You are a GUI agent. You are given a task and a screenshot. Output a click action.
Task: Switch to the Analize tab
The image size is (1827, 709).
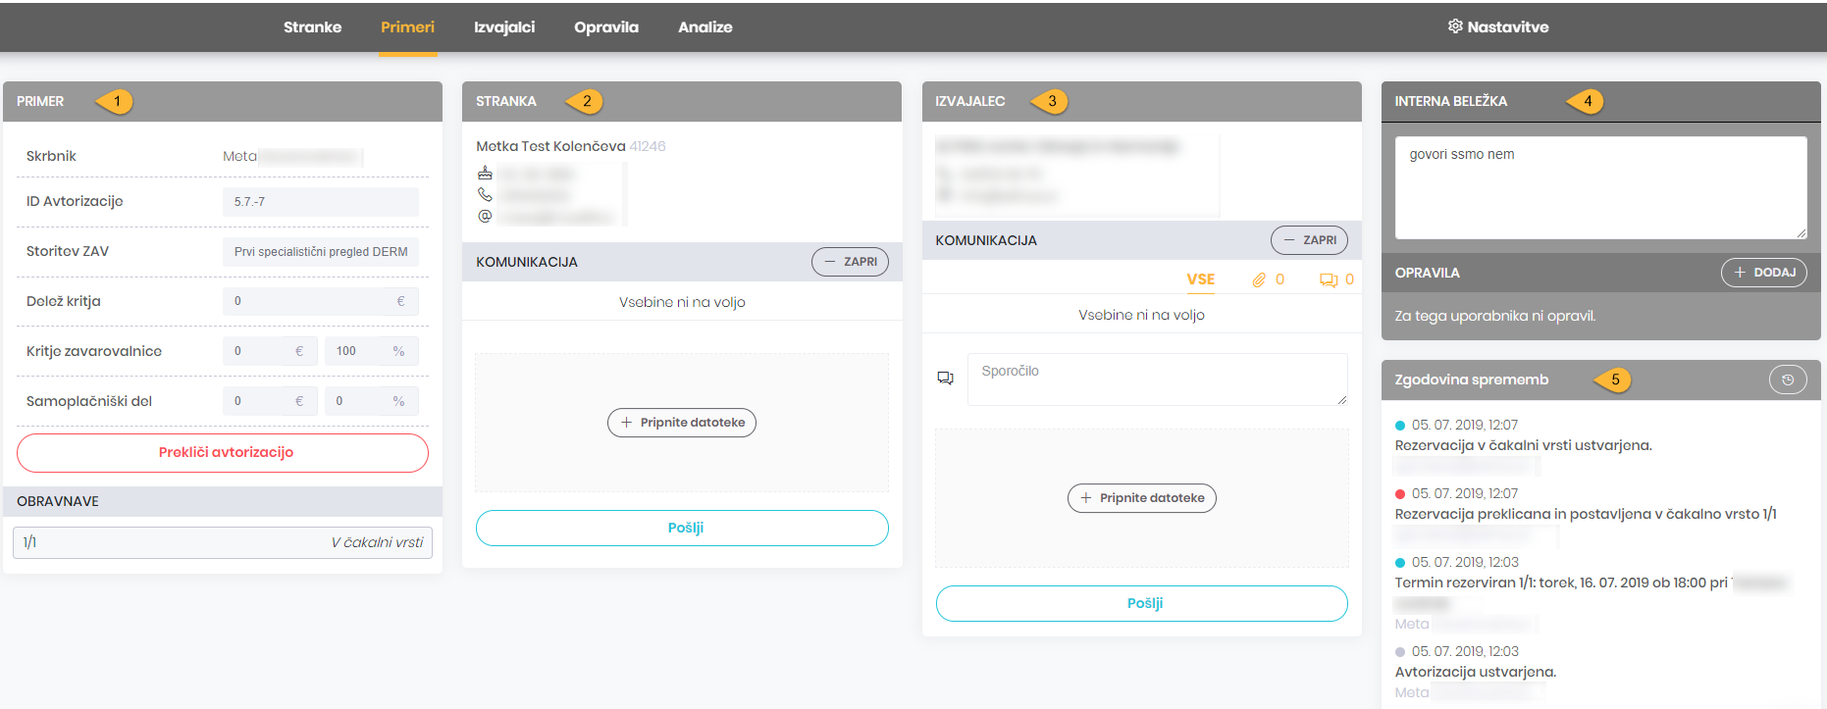coord(705,27)
